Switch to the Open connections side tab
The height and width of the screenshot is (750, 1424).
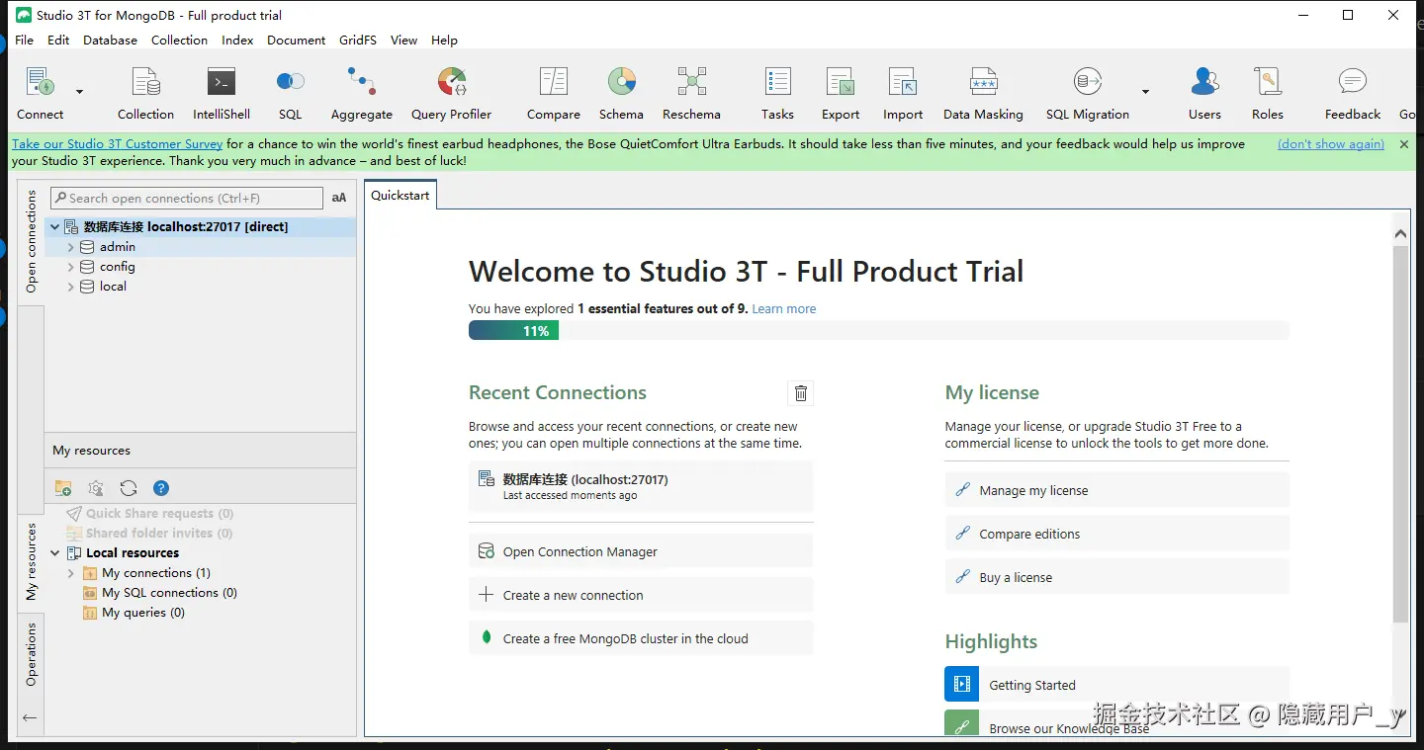click(x=31, y=241)
